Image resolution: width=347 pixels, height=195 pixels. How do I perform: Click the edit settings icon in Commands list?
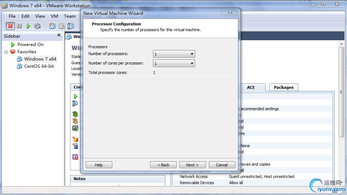(75, 103)
